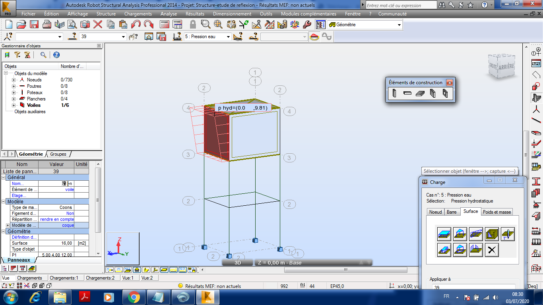This screenshot has height=305, width=543.
Task: Expand the Noeuds tree node
Action: (14, 80)
